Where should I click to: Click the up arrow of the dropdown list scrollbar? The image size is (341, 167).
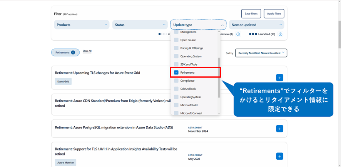[219, 32]
